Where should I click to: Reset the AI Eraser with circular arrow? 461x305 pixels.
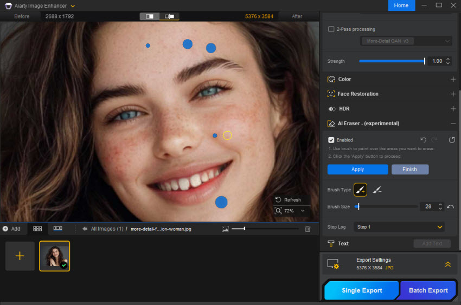tap(452, 140)
